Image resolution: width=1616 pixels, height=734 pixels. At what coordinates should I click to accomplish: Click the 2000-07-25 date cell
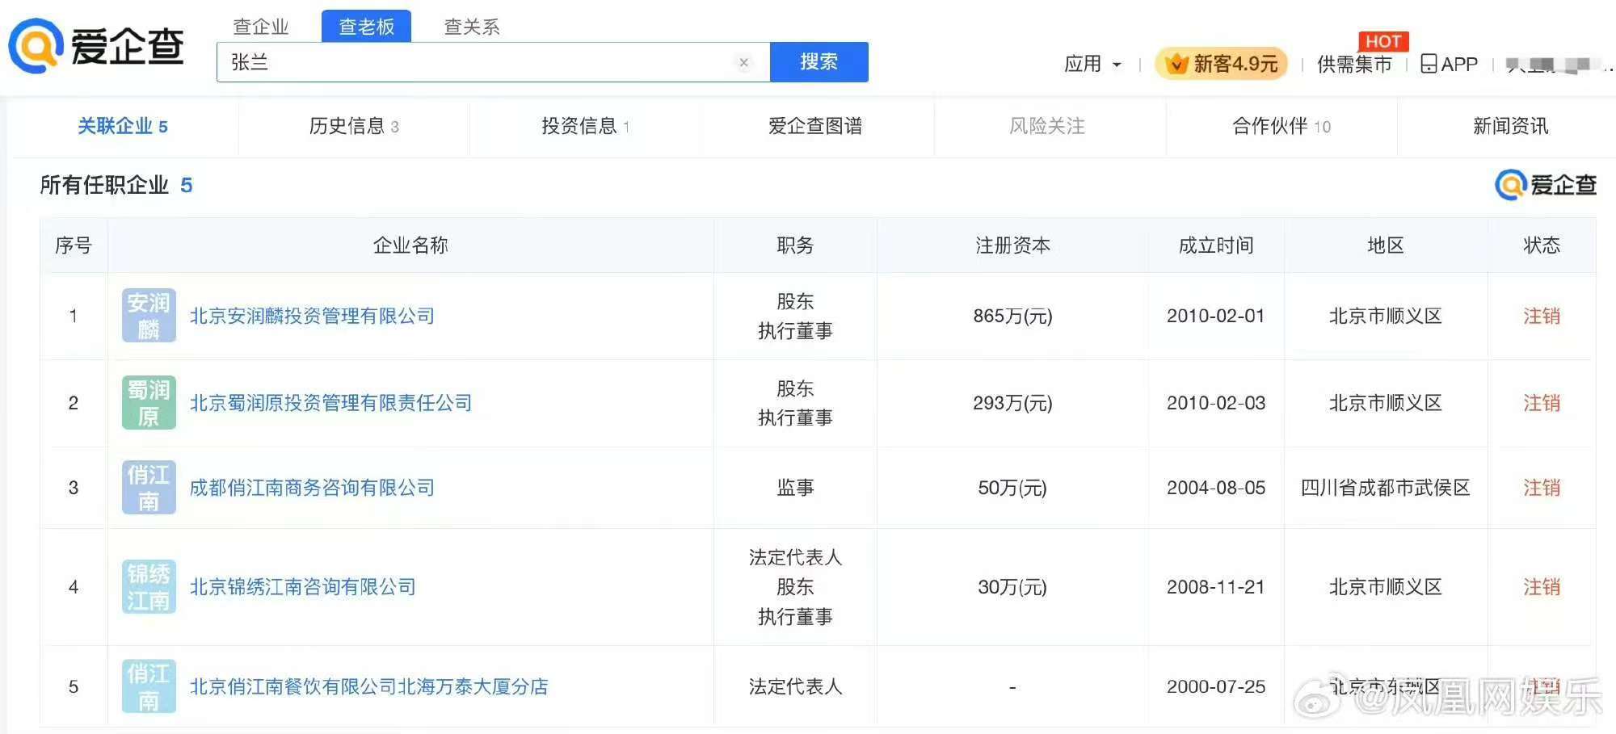(x=1216, y=686)
